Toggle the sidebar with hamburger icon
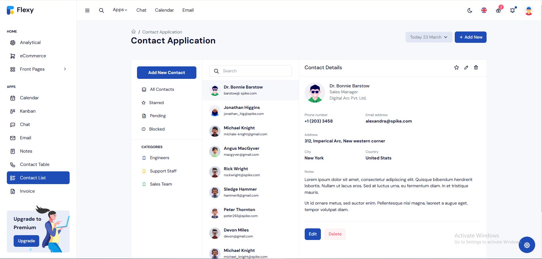The width and height of the screenshot is (542, 259). [87, 10]
